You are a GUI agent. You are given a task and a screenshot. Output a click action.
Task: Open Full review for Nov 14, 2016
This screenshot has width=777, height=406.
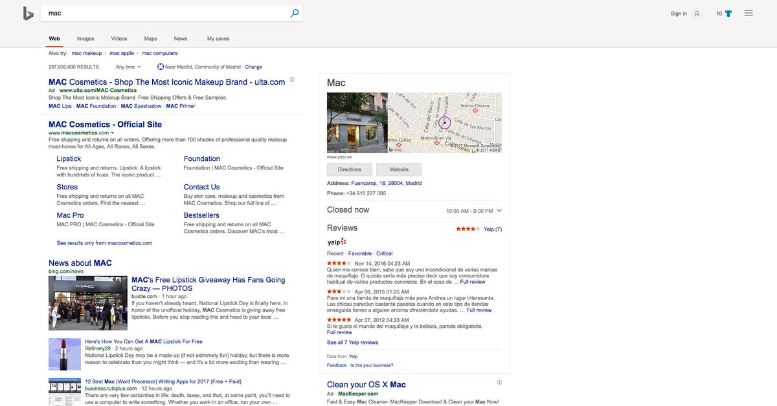coord(473,282)
